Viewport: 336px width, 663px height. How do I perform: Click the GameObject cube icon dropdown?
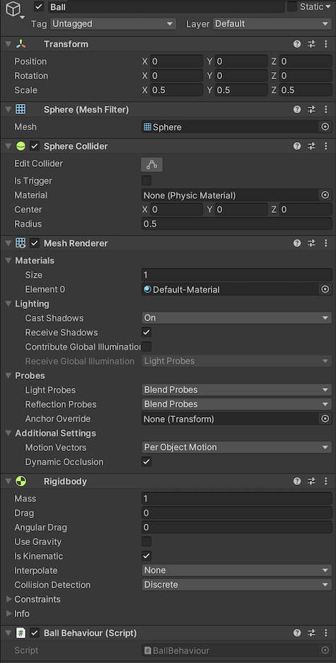click(16, 10)
